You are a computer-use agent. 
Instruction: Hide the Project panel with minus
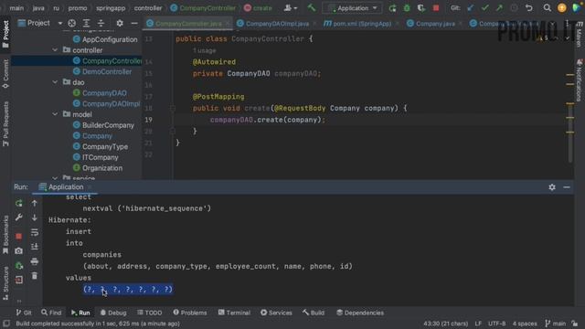134,23
